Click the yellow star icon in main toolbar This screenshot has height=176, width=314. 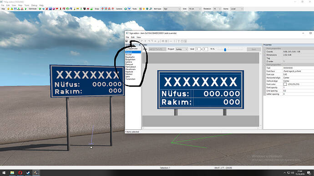[x=8, y=9]
